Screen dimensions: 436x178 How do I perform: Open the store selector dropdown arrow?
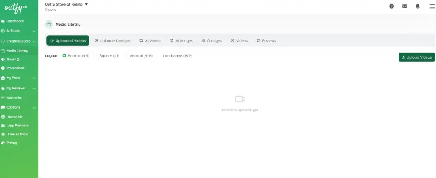pos(86,4)
